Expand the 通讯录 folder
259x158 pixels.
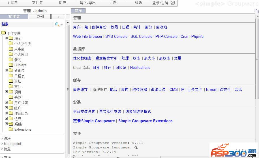click(x=6, y=70)
